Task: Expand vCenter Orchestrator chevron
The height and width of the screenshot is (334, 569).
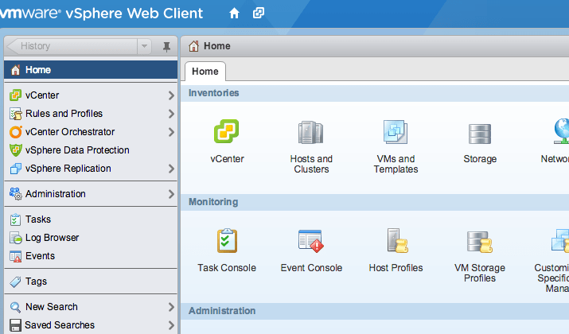Action: (x=171, y=132)
